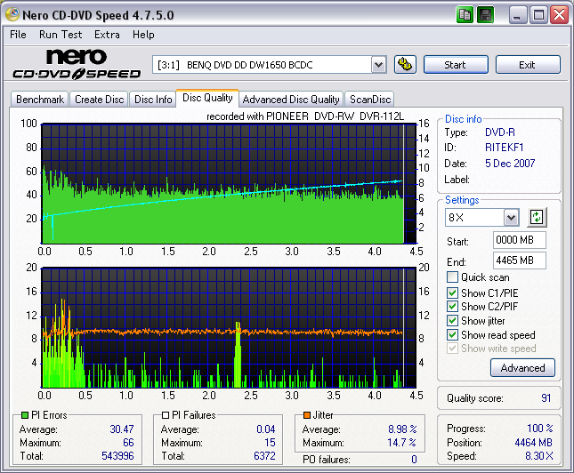Click the Speed value 8.30X

(539, 456)
